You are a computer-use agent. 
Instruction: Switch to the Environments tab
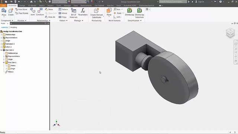click(x=86, y=6)
